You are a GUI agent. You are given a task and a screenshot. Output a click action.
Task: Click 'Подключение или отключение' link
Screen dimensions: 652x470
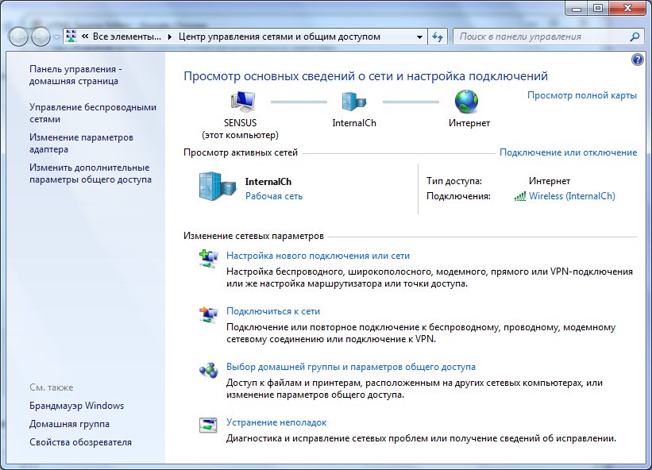[568, 152]
